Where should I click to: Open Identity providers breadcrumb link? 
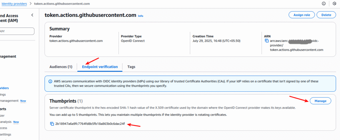click(x=14, y=4)
